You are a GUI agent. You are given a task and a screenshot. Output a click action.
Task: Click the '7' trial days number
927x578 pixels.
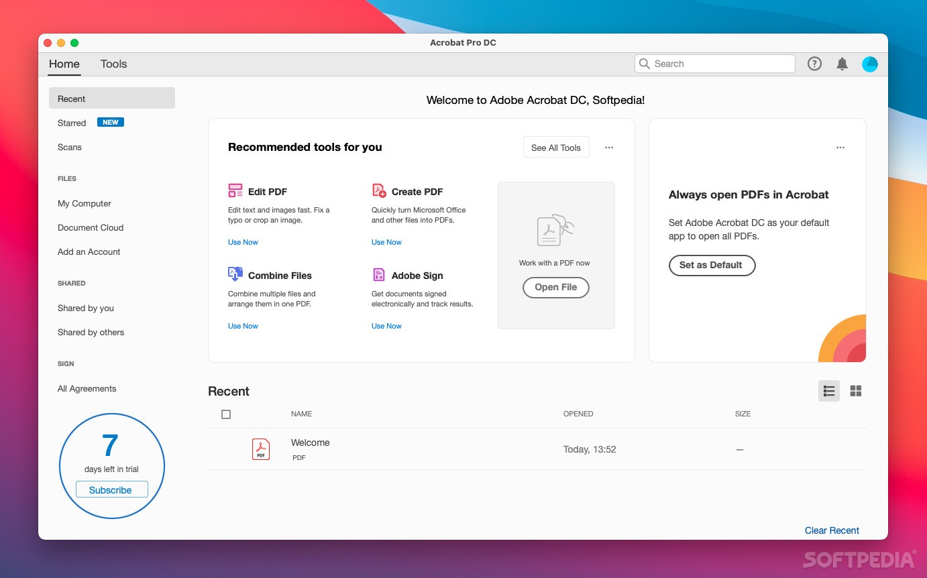(110, 445)
